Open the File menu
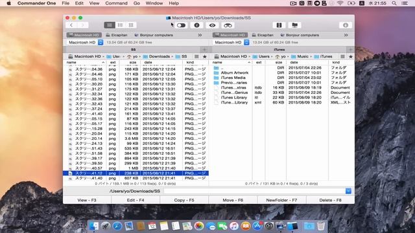The height and width of the screenshot is (233, 415). pos(65,3)
